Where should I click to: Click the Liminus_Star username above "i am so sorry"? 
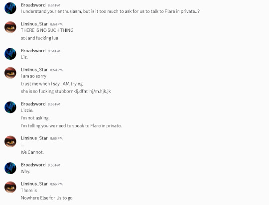click(34, 70)
